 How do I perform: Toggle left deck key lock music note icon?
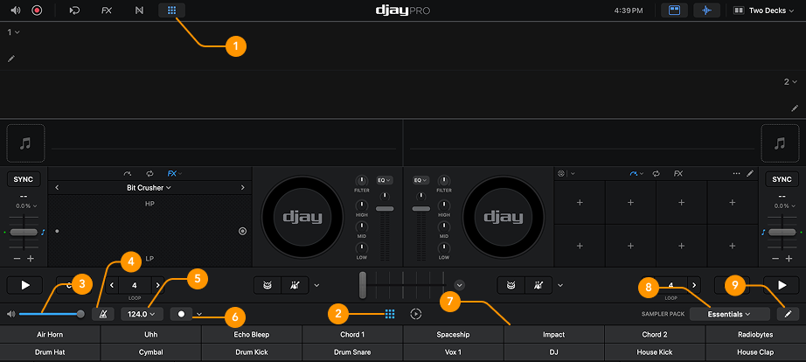[x=43, y=232]
